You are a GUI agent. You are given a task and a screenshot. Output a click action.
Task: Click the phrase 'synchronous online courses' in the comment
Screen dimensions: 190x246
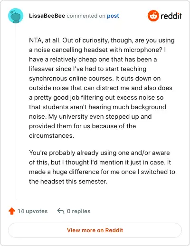tap(71, 78)
